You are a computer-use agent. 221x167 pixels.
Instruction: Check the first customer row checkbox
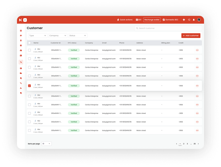point(29,50)
